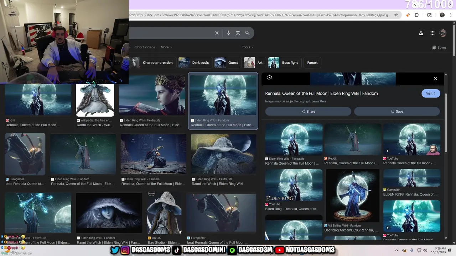Click 'Bao Studio - Elden...' caption
456x256 pixels.
[x=164, y=242]
